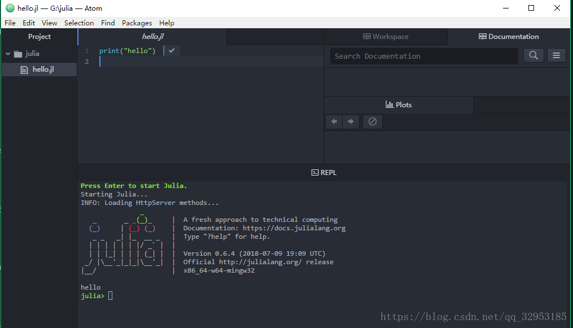This screenshot has width=573, height=328.
Task: Click the julia> prompt in REPL
Action: (x=93, y=296)
